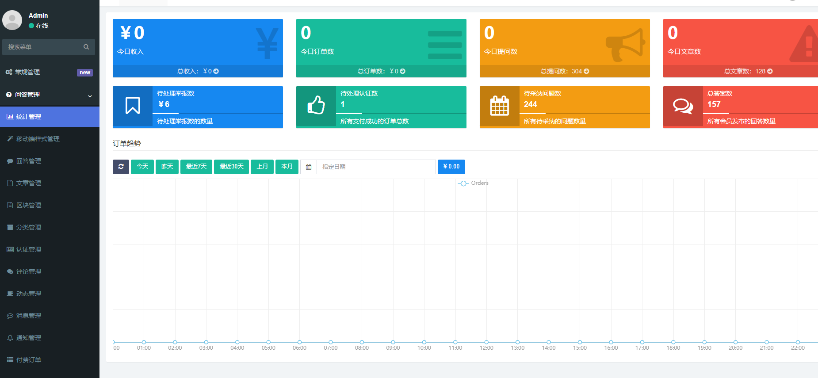Viewport: 818px width, 378px height.
Task: Open 认证管理 in sidebar
Action: point(50,249)
